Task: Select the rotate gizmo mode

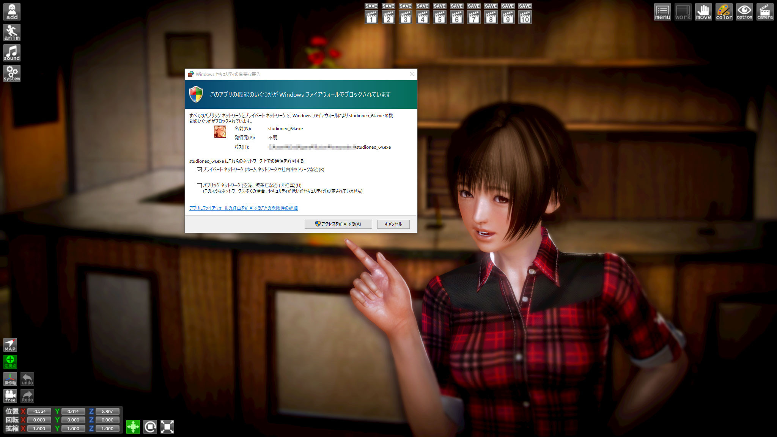Action: (150, 427)
